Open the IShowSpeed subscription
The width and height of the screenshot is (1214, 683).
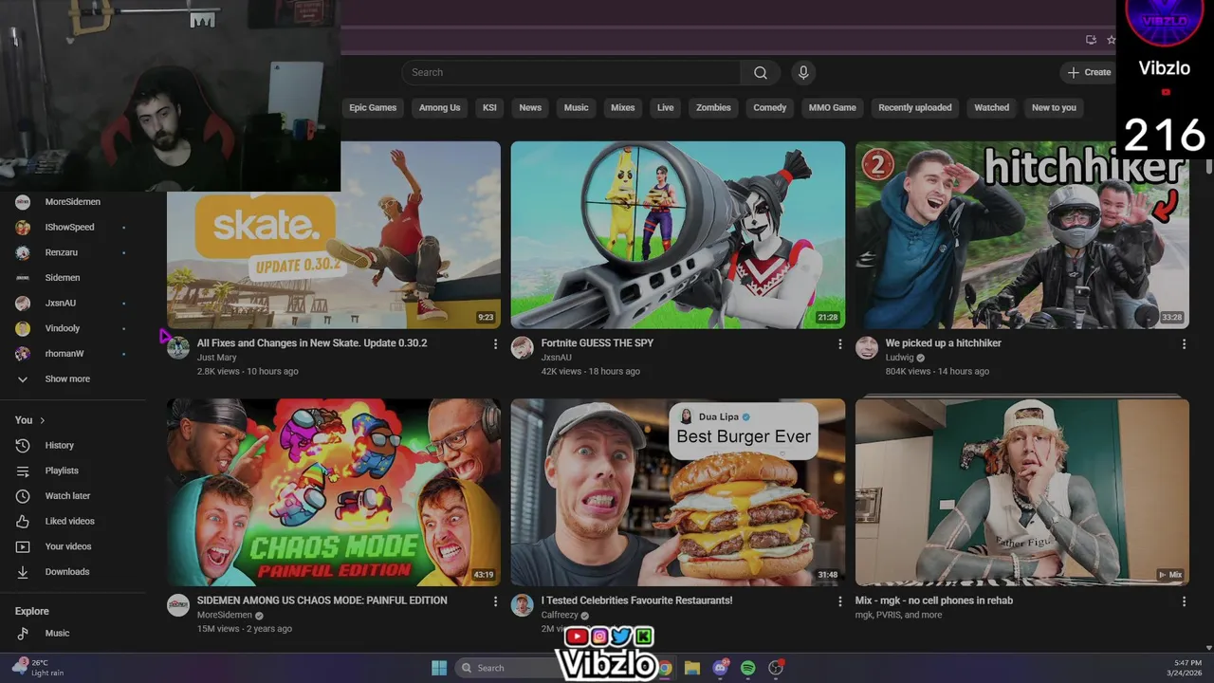(69, 227)
